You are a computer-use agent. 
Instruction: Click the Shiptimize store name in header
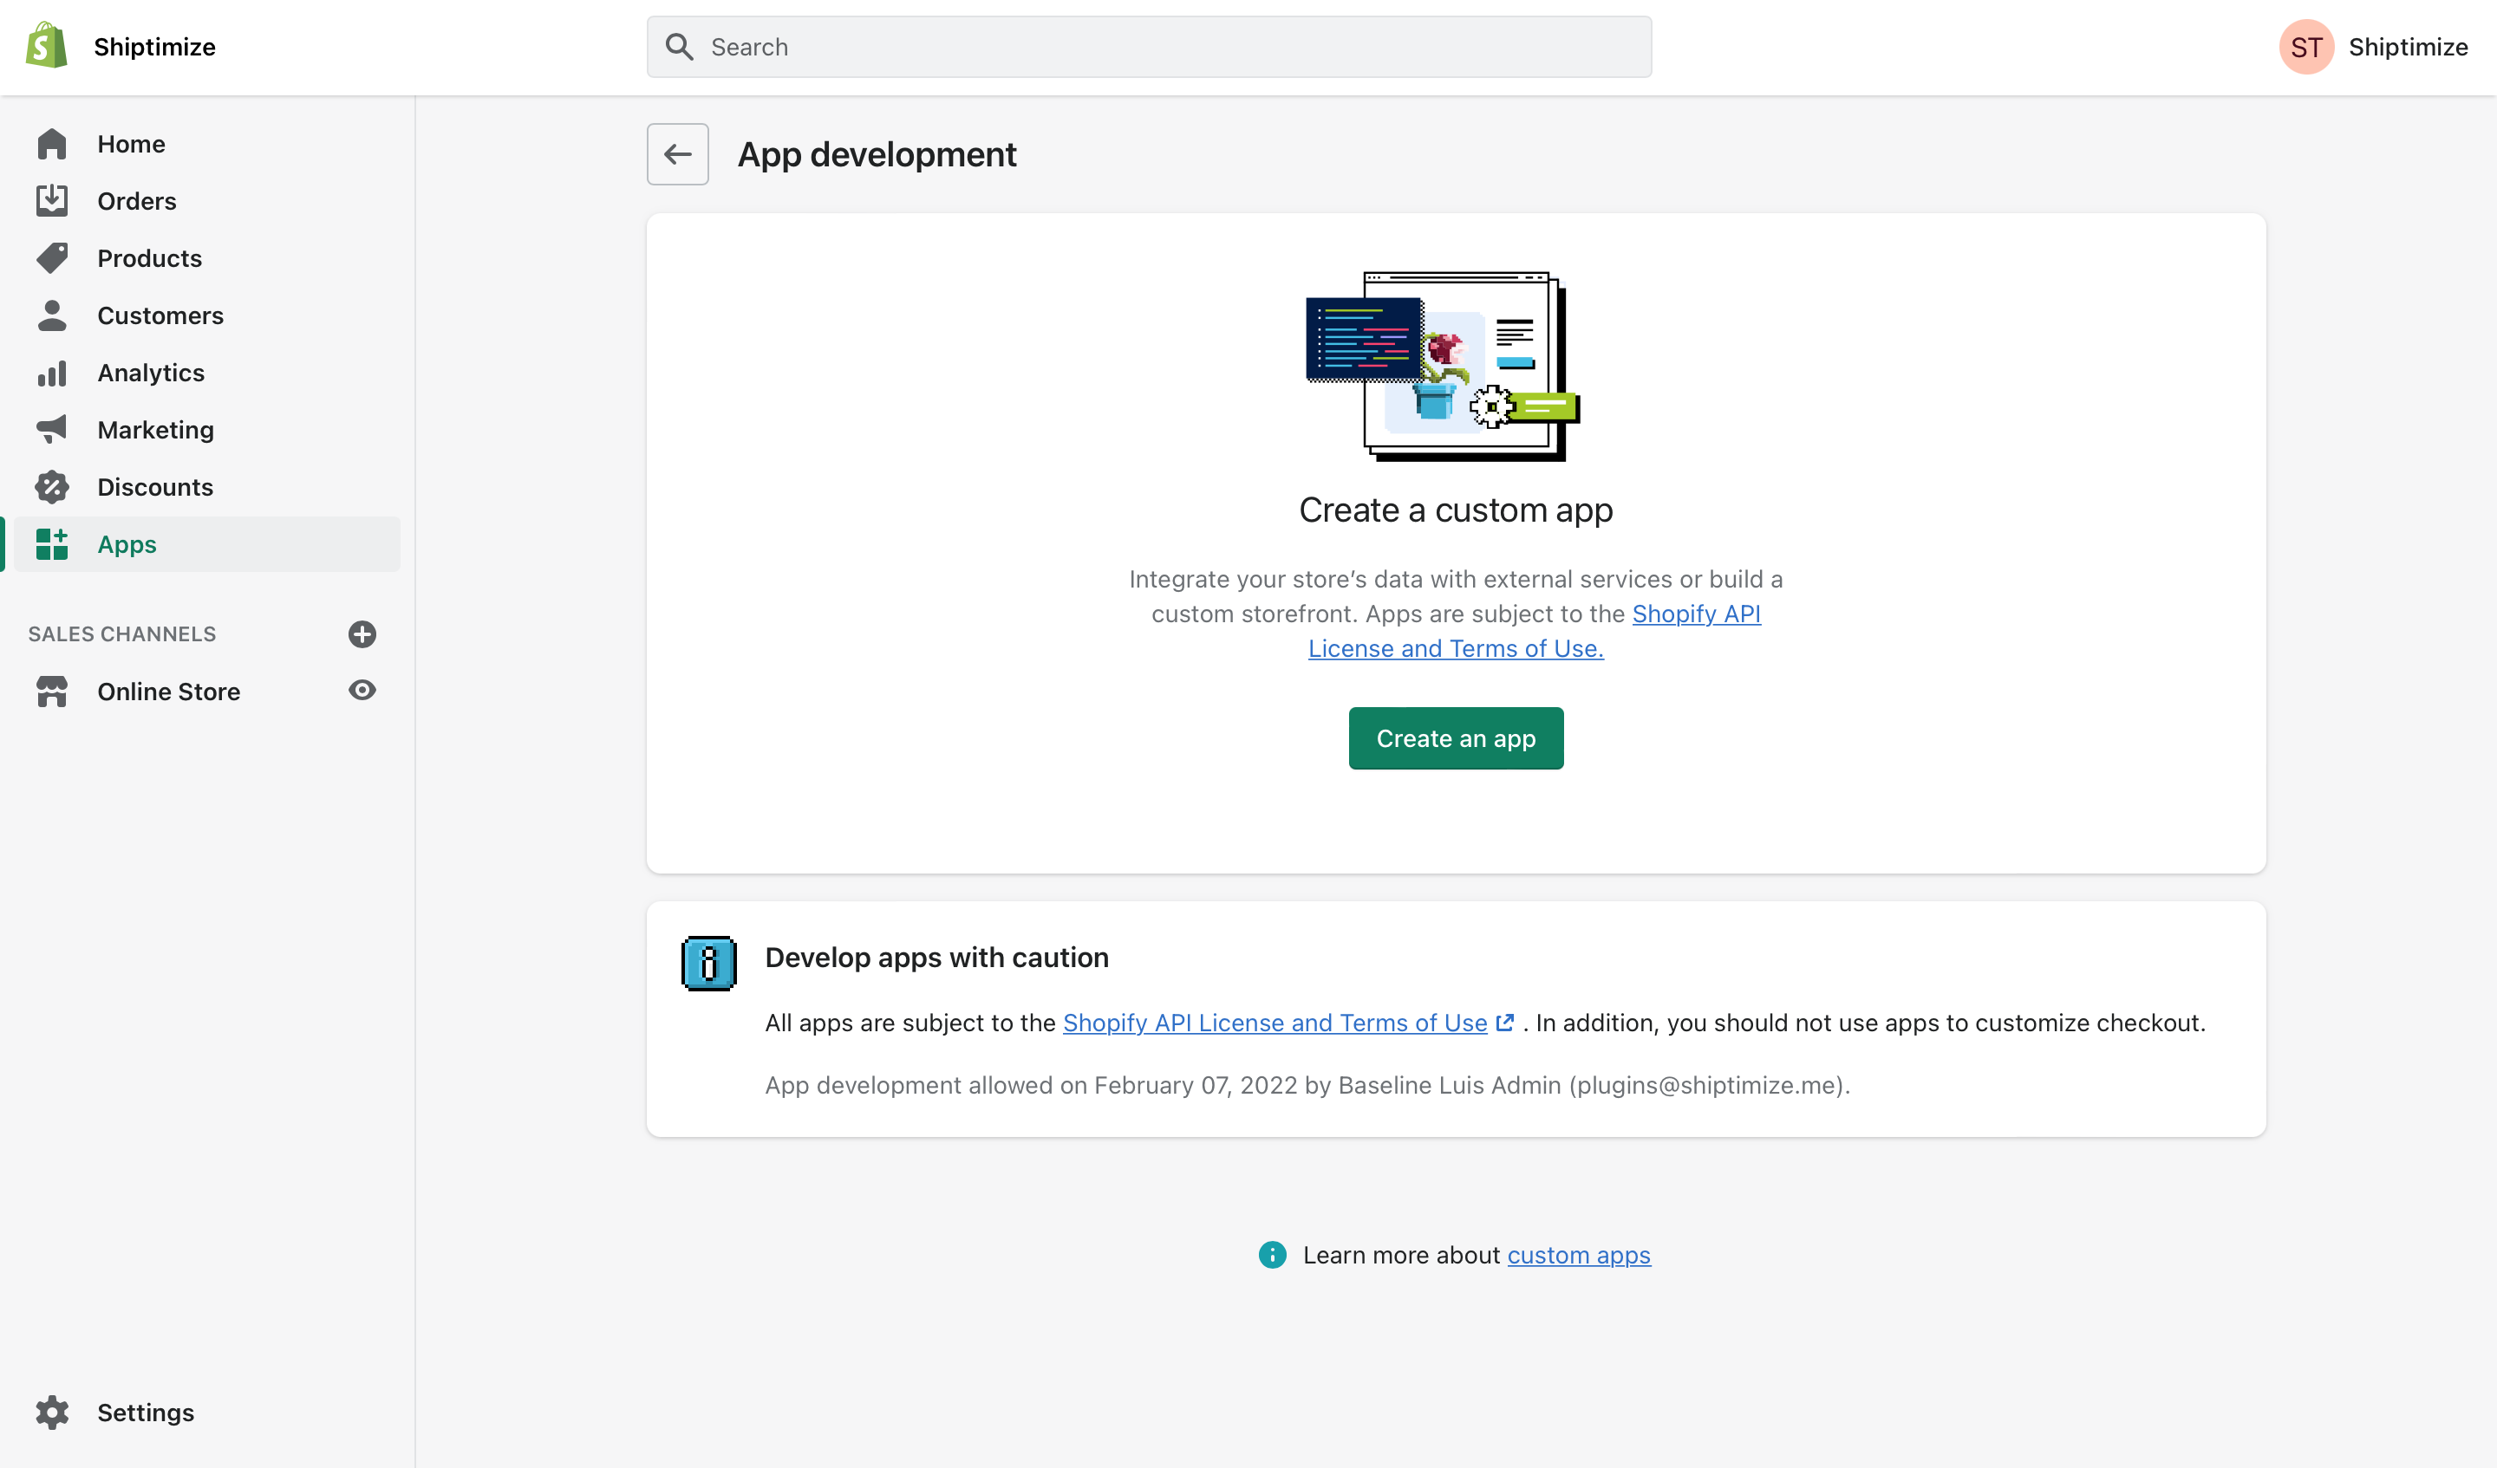click(154, 47)
